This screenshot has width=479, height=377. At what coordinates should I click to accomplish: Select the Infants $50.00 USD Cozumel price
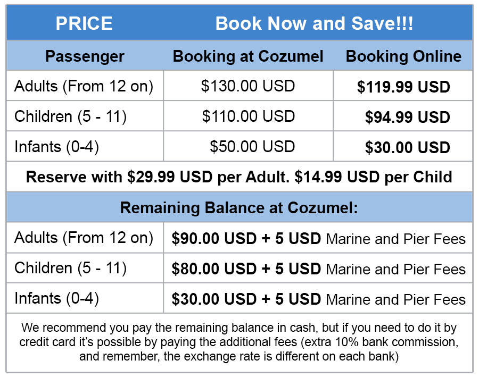pos(252,147)
